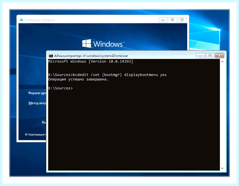Click the cmd title text "Администратор: X:\windows\system32\cmd.exe"

tap(91, 56)
